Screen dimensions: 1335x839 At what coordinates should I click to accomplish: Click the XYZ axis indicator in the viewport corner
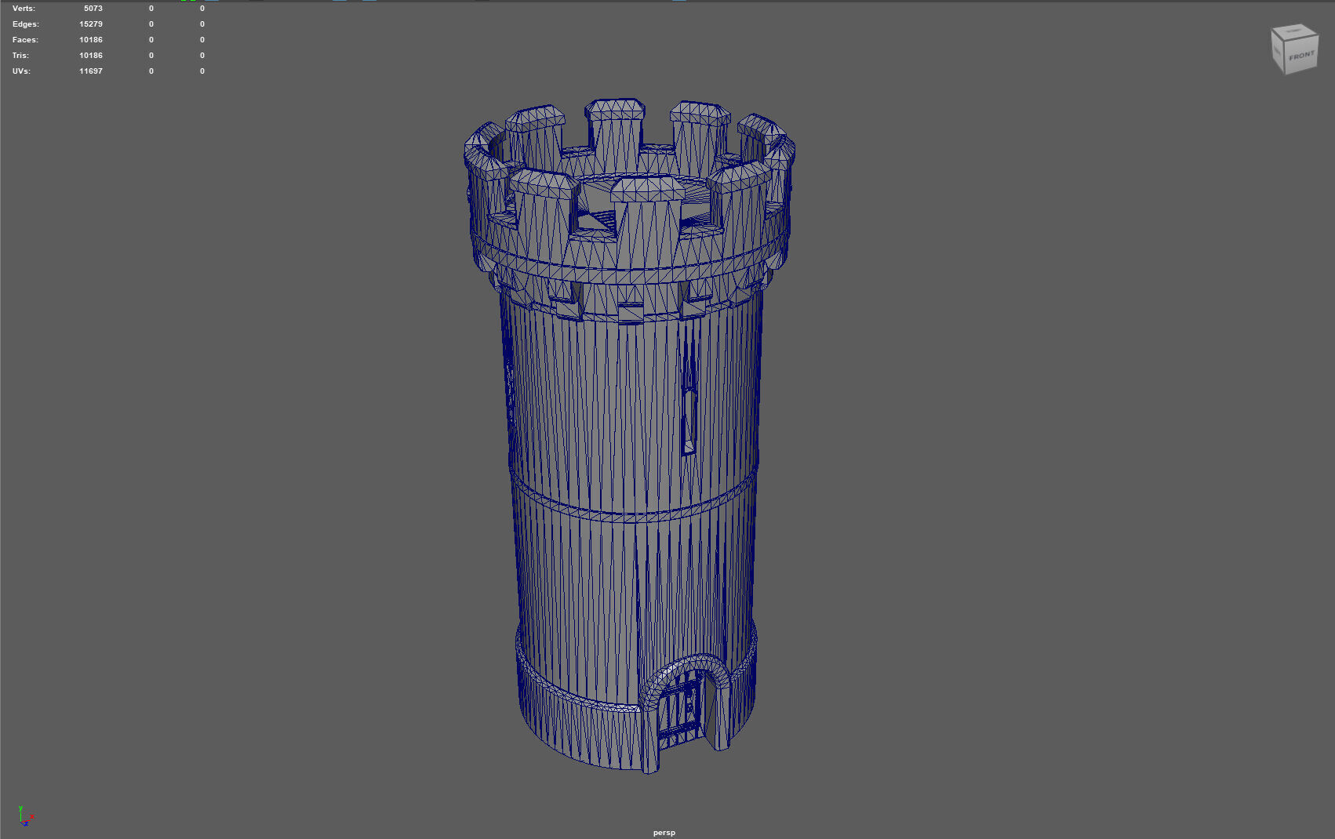(26, 816)
